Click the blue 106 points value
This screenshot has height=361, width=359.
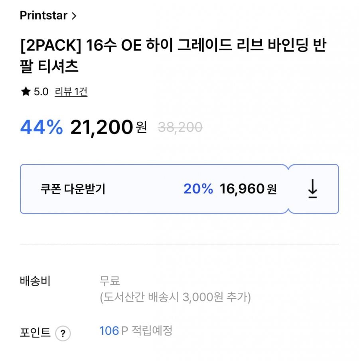tap(109, 331)
